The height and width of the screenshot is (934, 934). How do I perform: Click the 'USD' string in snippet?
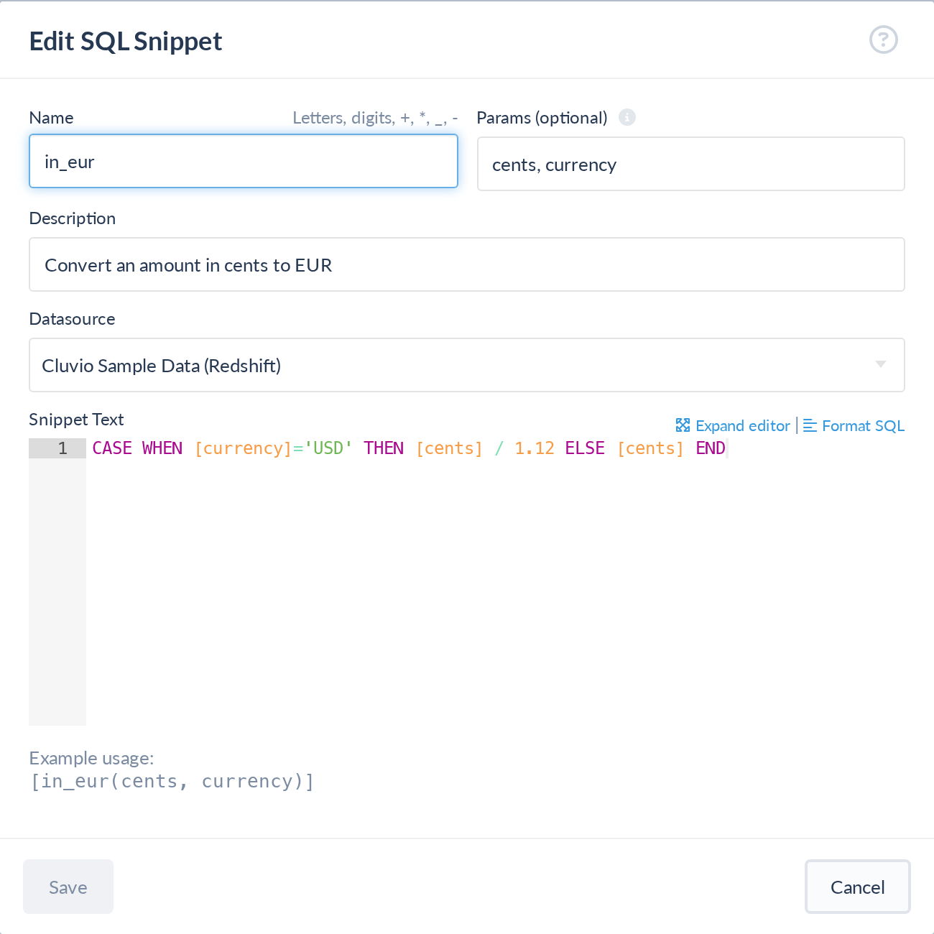(328, 448)
